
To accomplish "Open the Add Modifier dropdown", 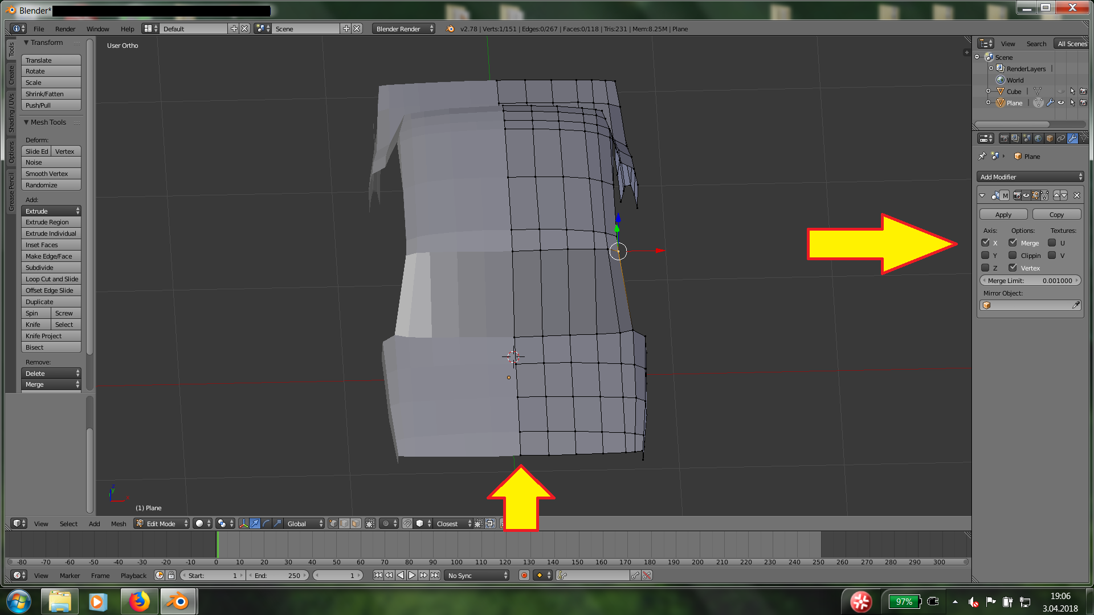I will click(x=1030, y=177).
